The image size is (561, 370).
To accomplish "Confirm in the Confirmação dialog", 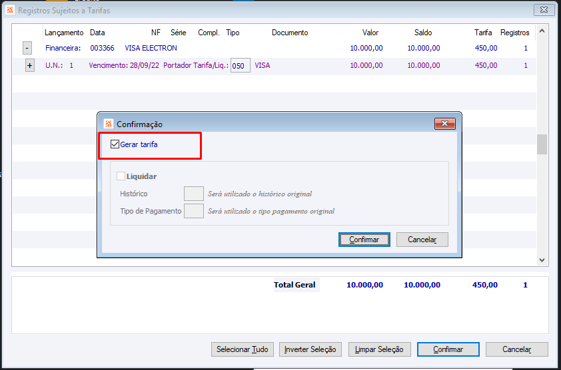I will coord(364,240).
